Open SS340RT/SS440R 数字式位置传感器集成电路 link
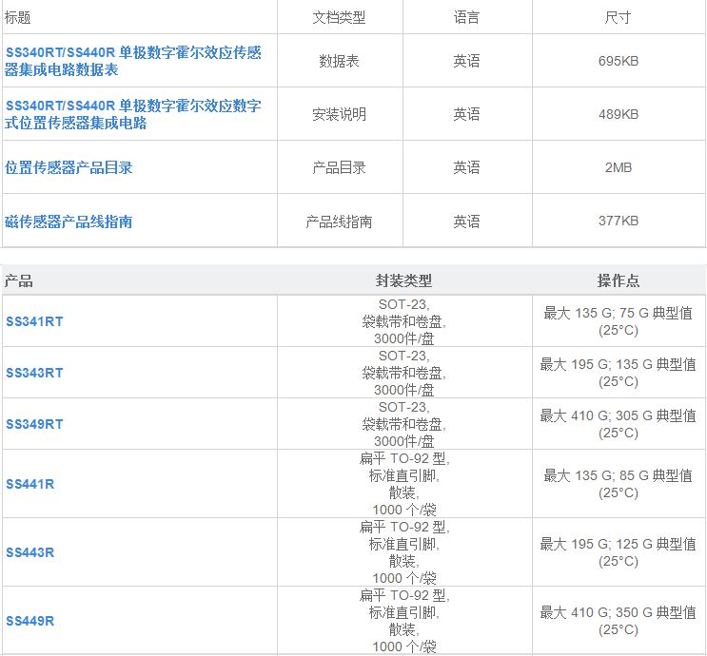The width and height of the screenshot is (707, 656). 133,114
